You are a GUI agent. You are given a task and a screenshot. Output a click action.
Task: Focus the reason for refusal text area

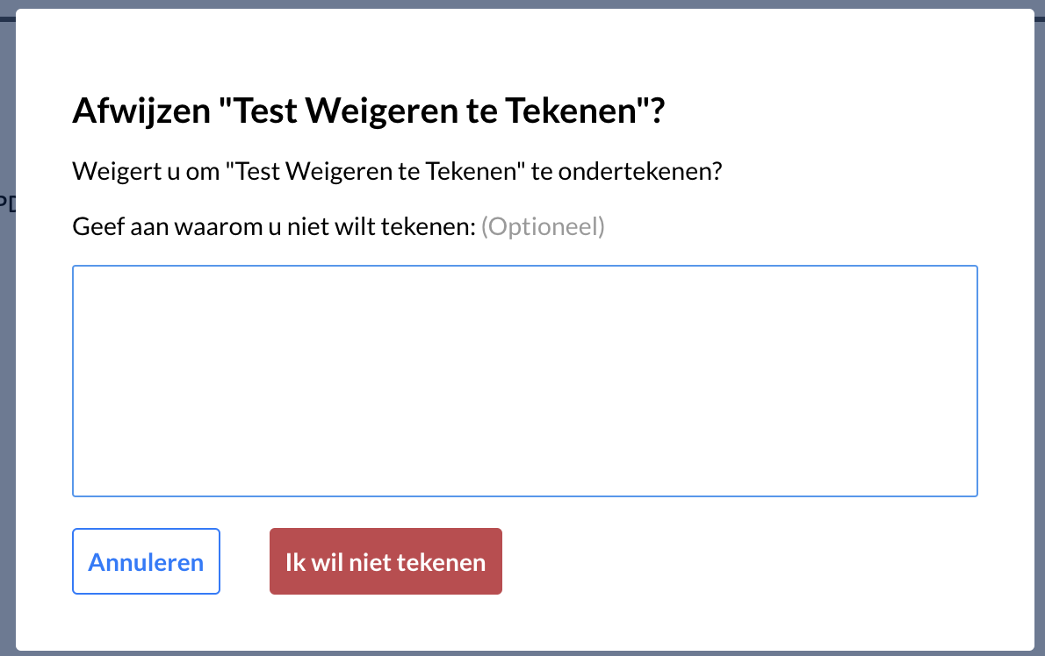tap(524, 381)
